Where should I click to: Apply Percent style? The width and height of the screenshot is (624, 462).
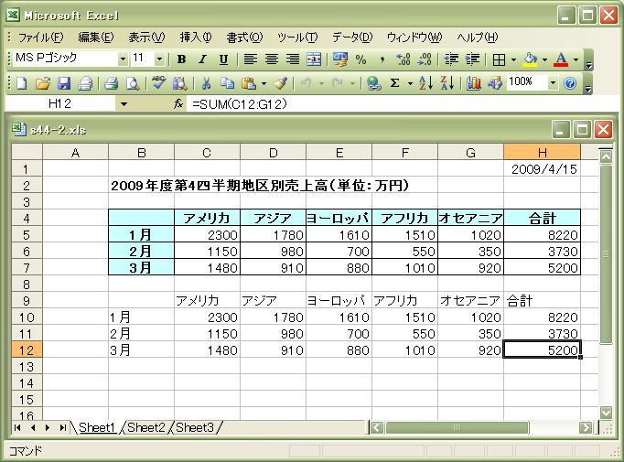click(x=360, y=59)
